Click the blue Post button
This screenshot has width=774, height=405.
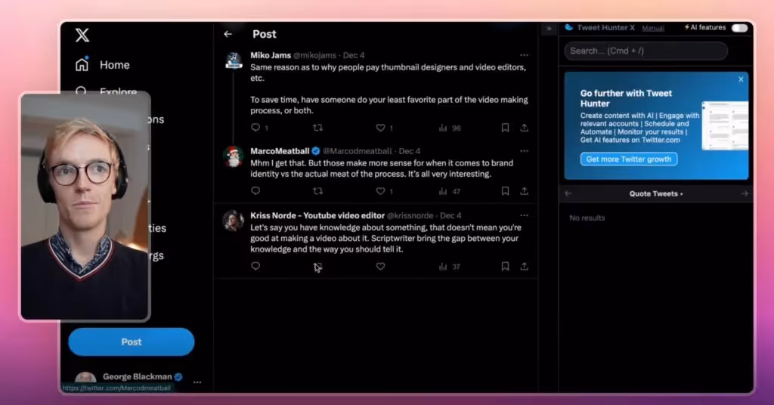132,342
